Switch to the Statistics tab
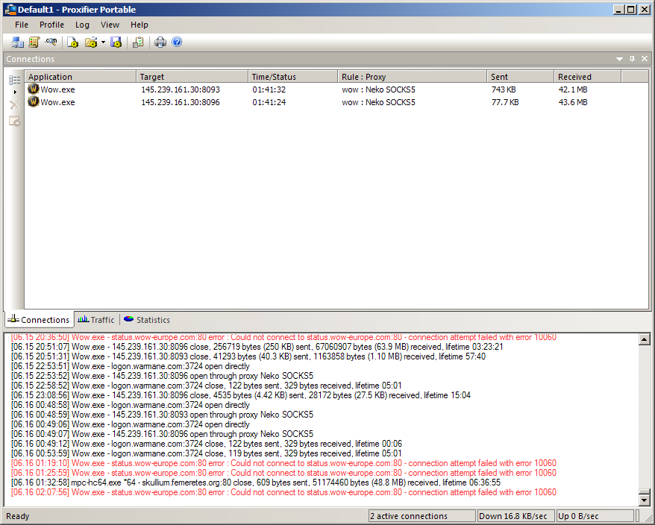Viewport: 655px width, 525px height. pos(147,319)
